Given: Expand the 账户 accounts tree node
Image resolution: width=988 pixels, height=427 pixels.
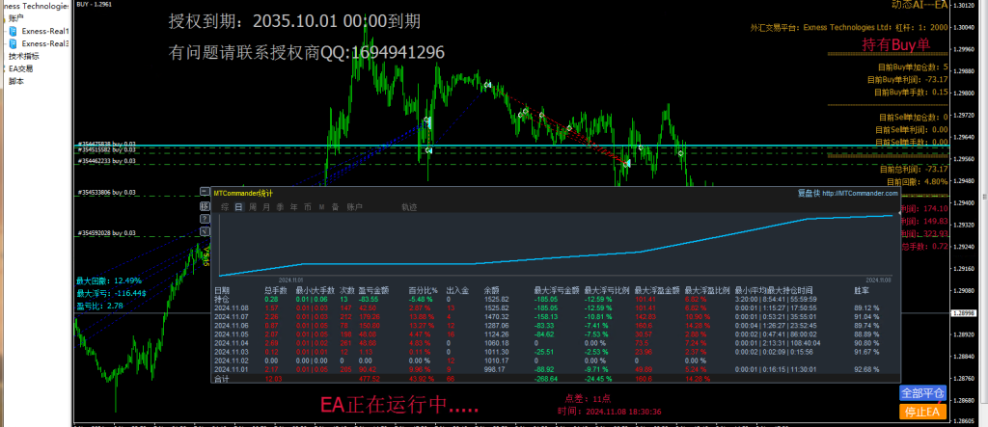Looking at the screenshot, I should (15, 17).
